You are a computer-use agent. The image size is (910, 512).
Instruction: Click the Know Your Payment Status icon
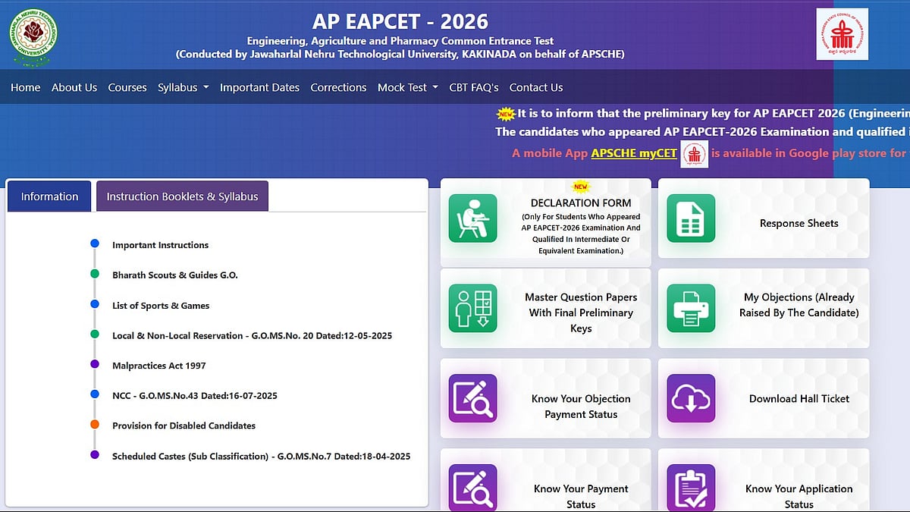point(472,488)
